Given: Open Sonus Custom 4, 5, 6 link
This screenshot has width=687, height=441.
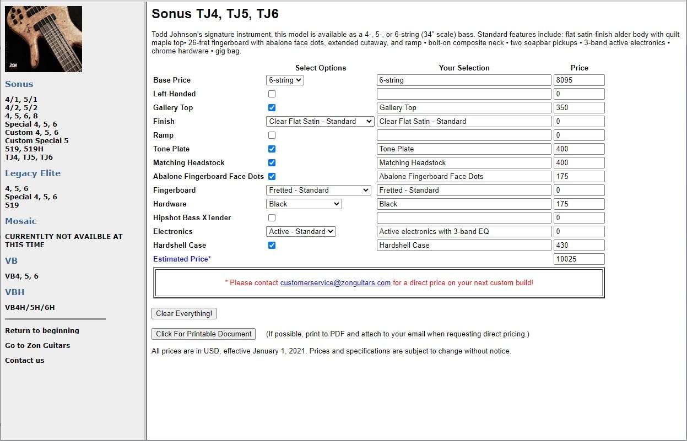Looking at the screenshot, I should [32, 133].
